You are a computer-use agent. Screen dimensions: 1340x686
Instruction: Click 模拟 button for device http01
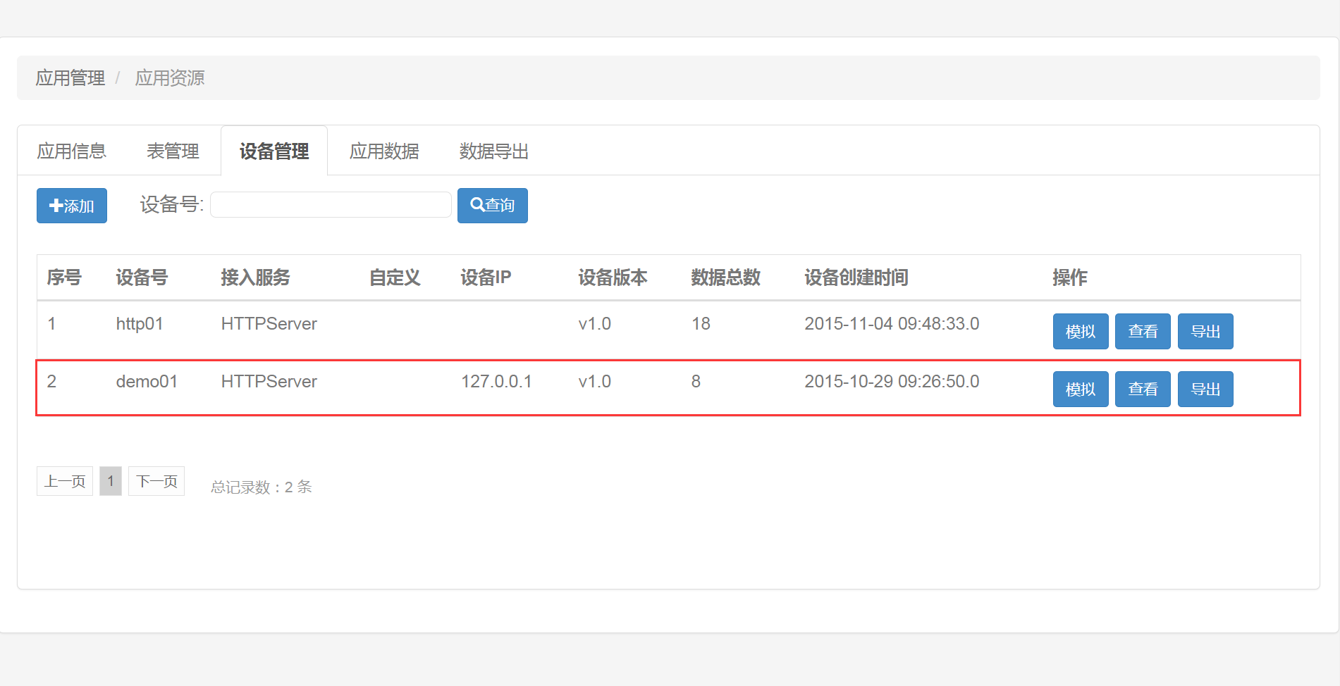click(x=1080, y=332)
